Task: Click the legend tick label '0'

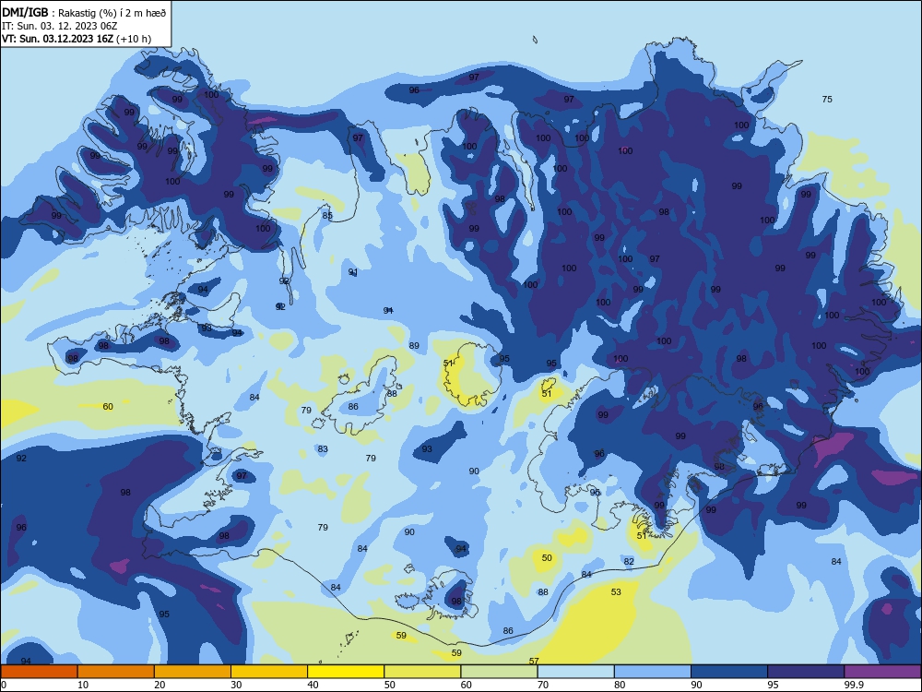Action: [x=3, y=685]
